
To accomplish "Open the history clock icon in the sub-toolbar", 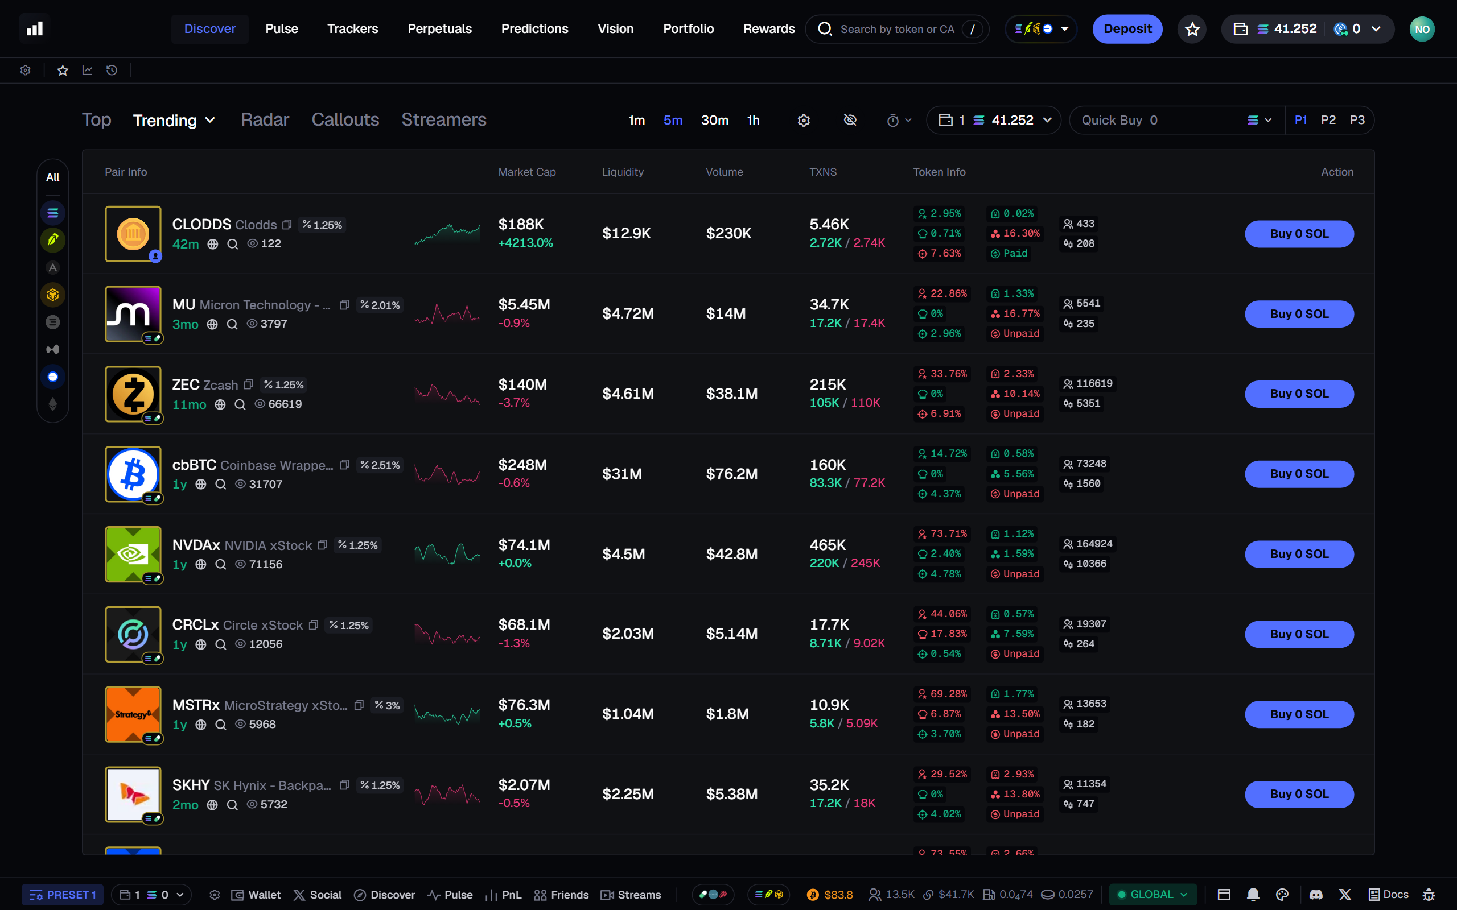I will [x=112, y=71].
